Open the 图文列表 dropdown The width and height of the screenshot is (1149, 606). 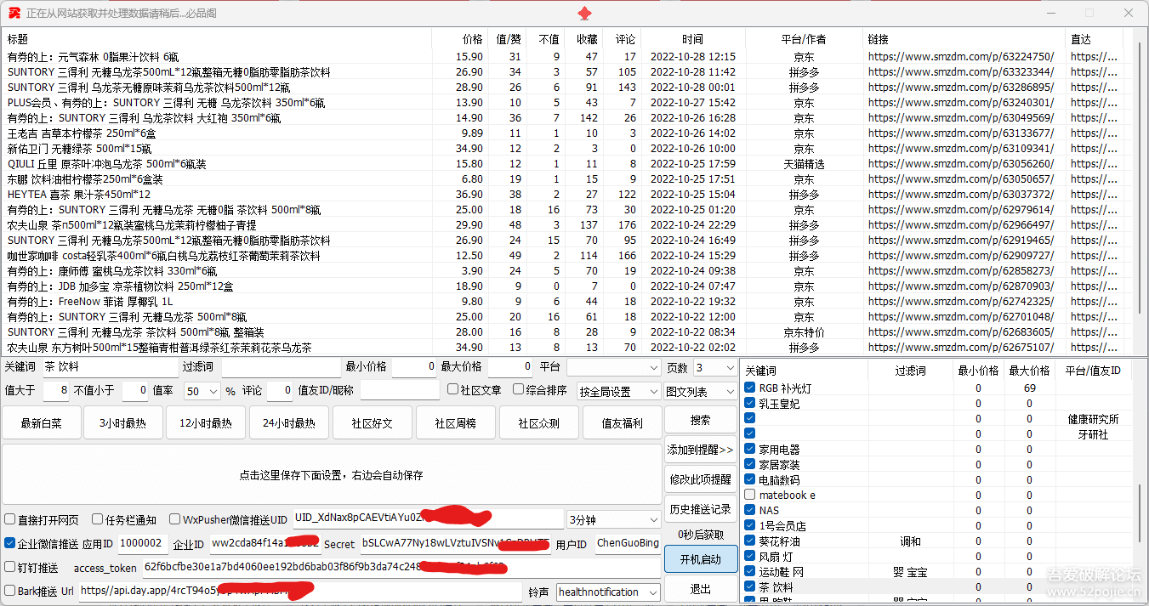click(700, 391)
